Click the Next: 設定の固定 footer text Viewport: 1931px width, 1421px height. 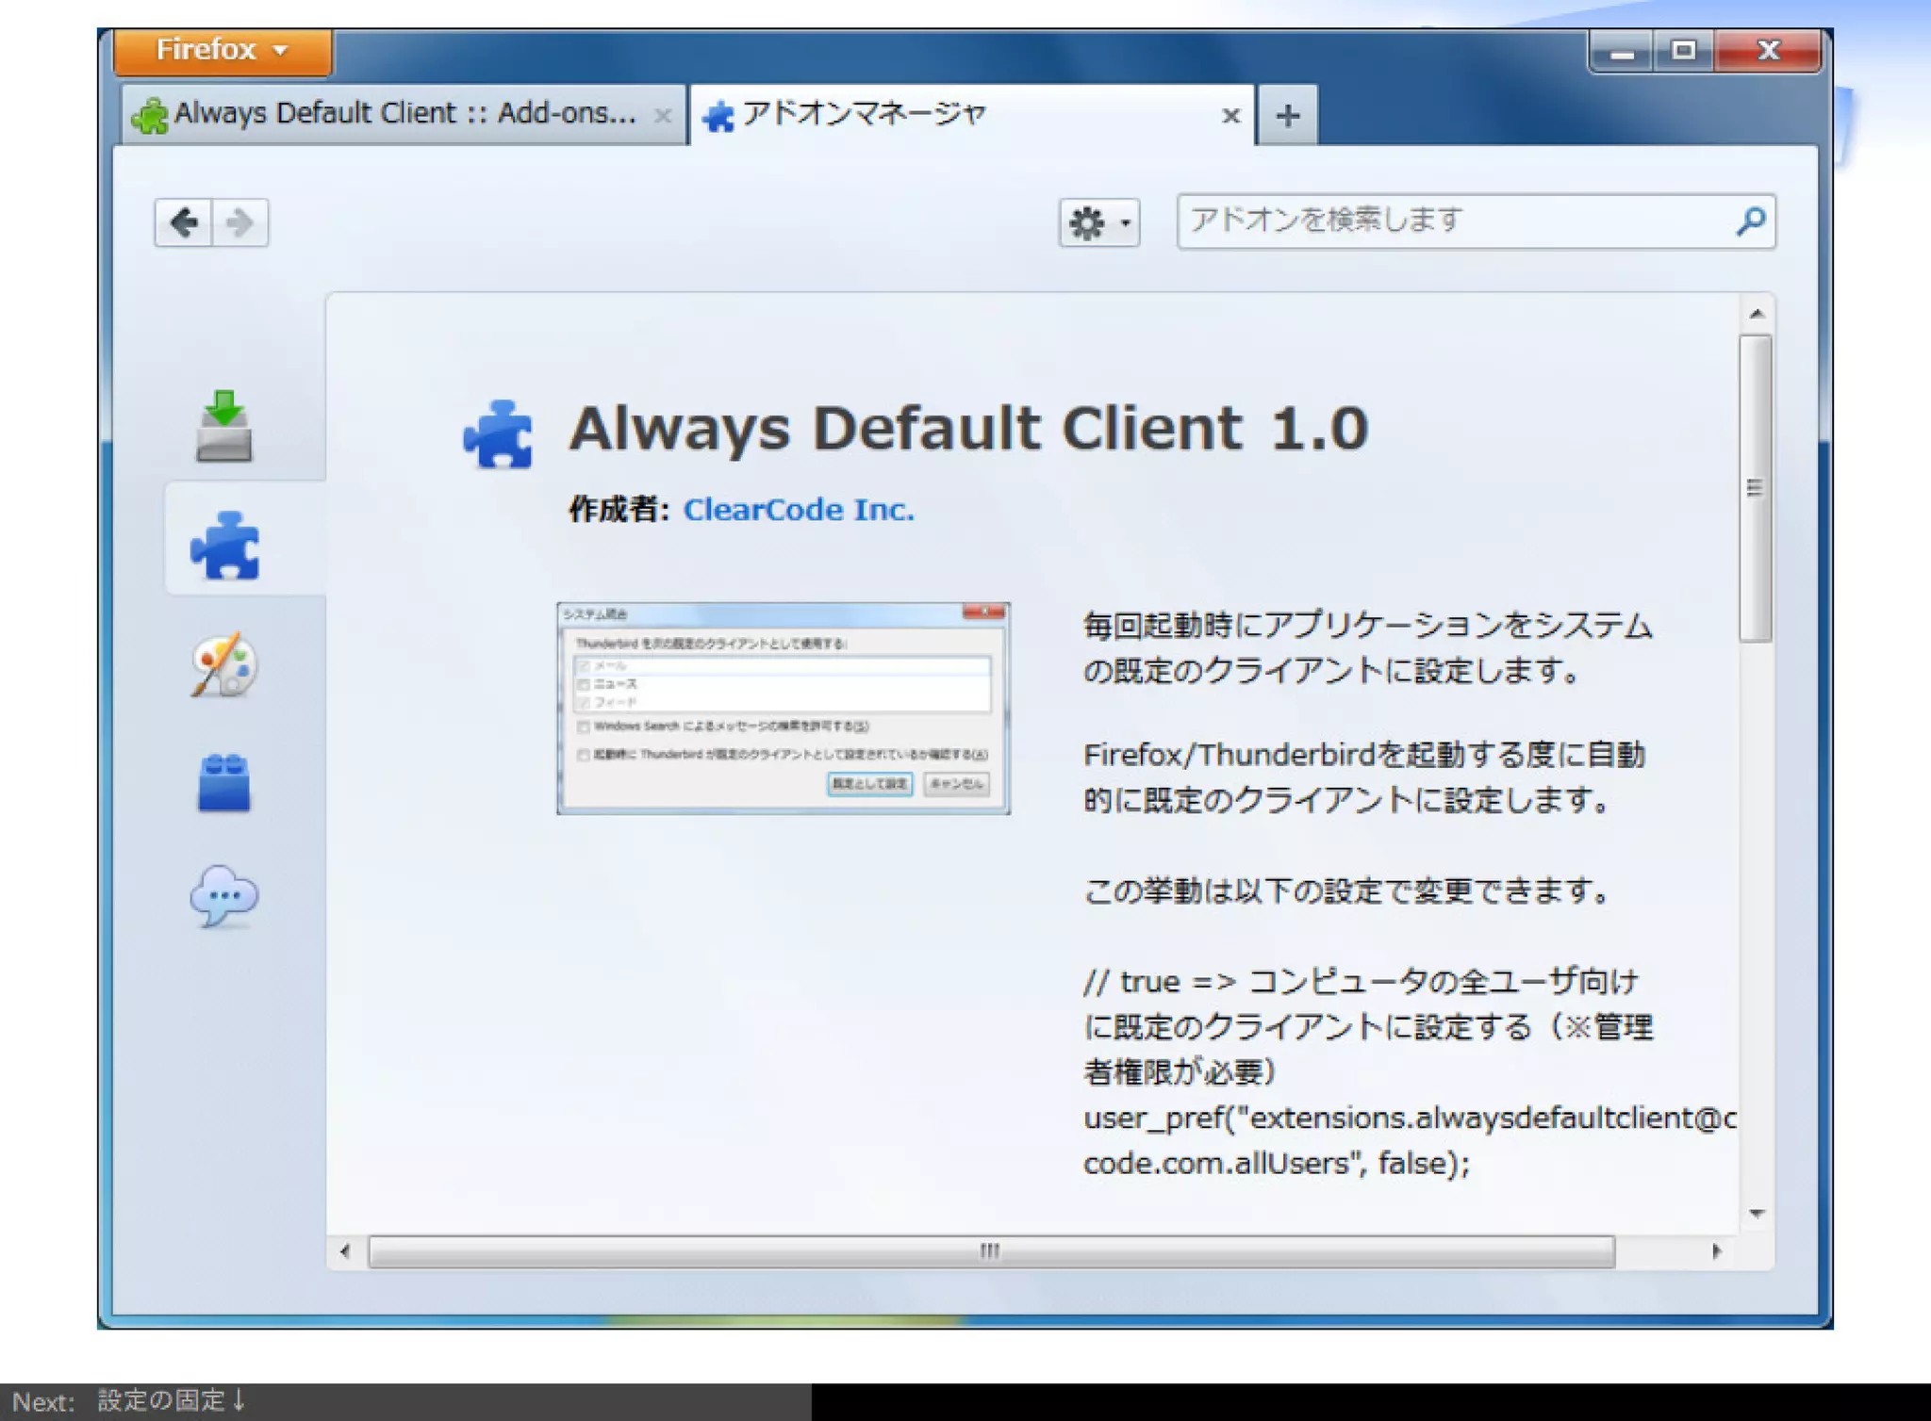pos(130,1401)
